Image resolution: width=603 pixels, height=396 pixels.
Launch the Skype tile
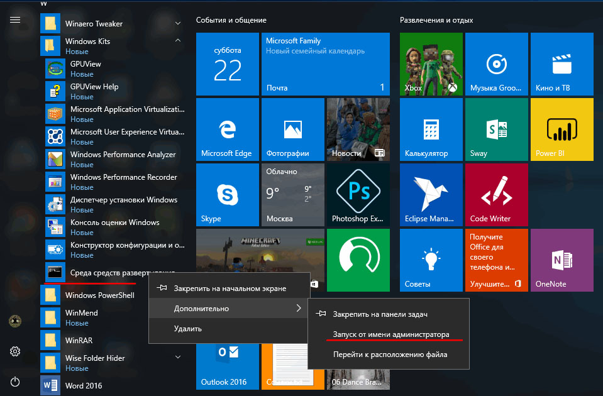(x=228, y=194)
